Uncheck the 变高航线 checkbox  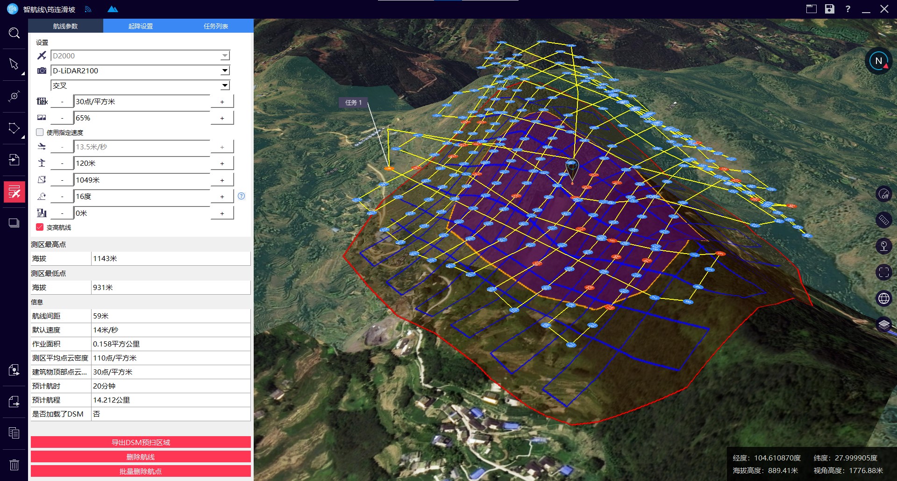click(x=40, y=227)
